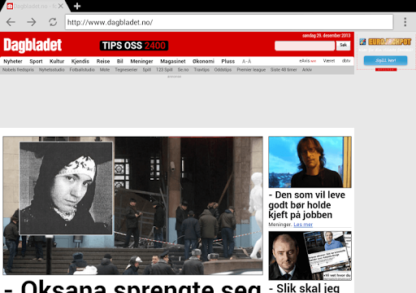Click the browser forward arrow
The height and width of the screenshot is (293, 416).
pos(32,22)
